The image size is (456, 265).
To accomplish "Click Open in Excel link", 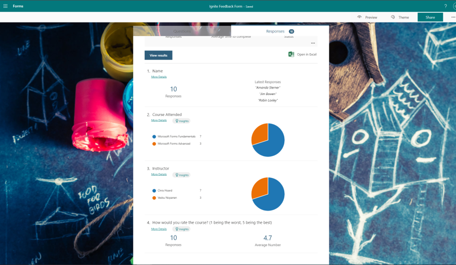I will [307, 54].
